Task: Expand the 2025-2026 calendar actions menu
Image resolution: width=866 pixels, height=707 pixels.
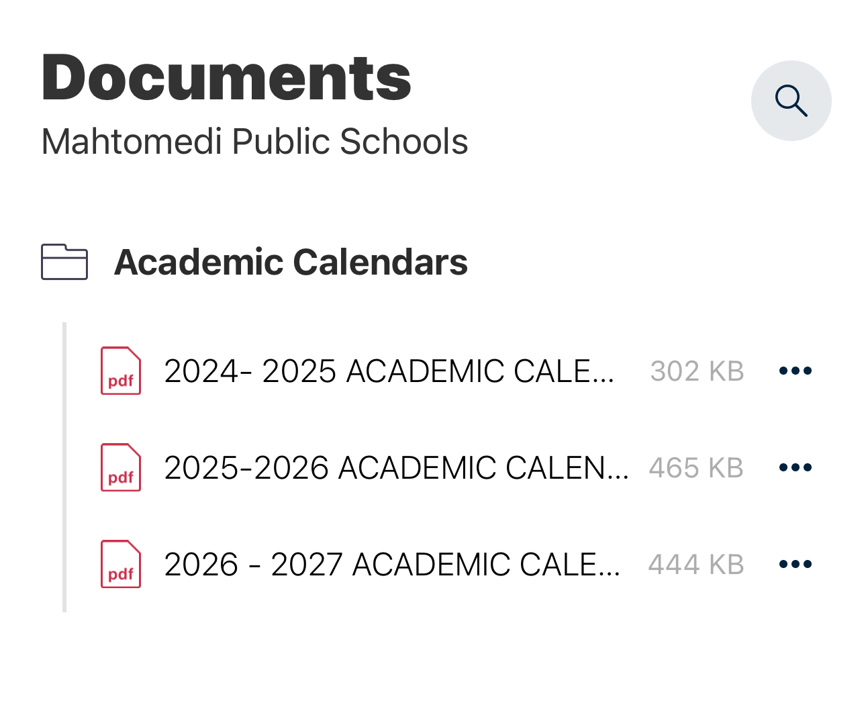Action: click(x=795, y=467)
